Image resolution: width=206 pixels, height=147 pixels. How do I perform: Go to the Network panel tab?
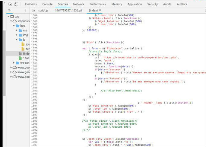[x=79, y=4]
